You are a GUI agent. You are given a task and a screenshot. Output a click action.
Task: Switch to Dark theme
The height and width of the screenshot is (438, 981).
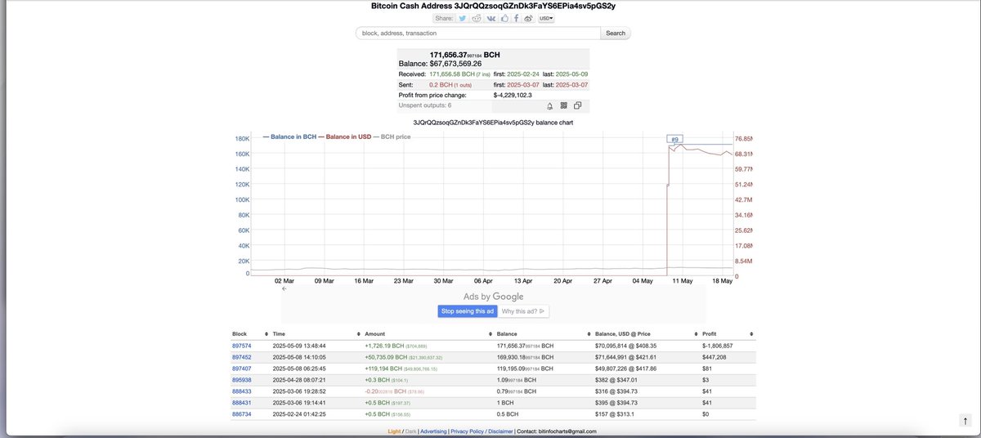click(410, 431)
